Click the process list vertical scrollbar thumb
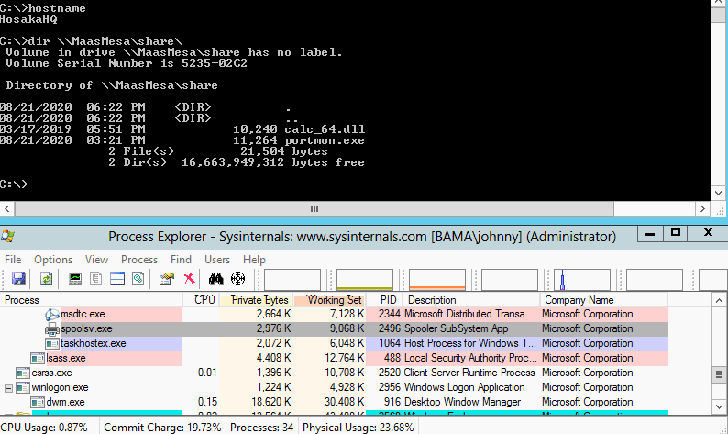Viewport: 728px width, 434px height. coord(719,374)
